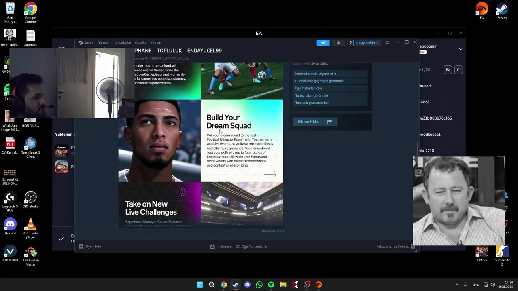Open Arkadaşlar menu
Image resolution: width=518 pixels, height=291 pixels.
pyautogui.click(x=123, y=43)
